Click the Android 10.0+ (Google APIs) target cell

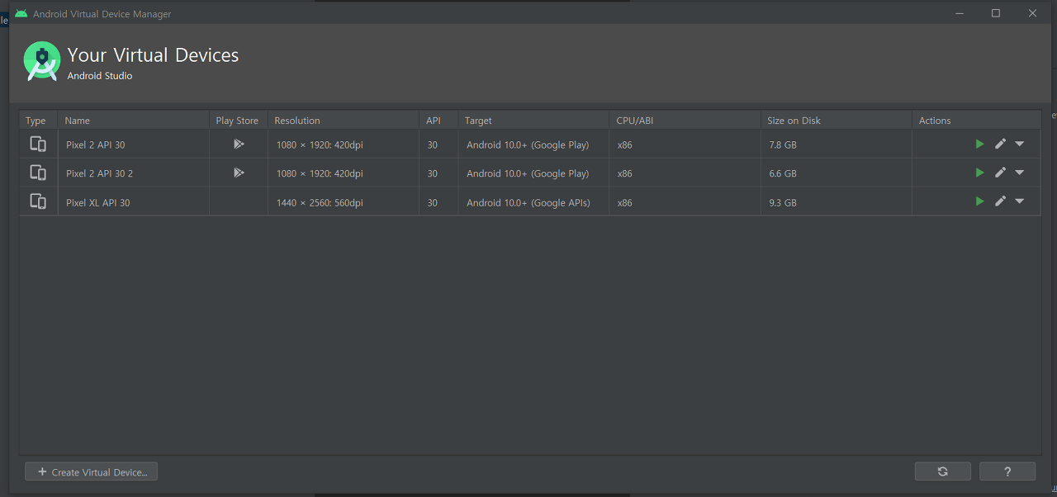click(x=534, y=201)
